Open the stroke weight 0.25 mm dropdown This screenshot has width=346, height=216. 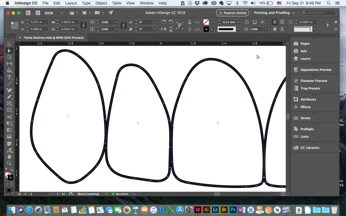238,22
